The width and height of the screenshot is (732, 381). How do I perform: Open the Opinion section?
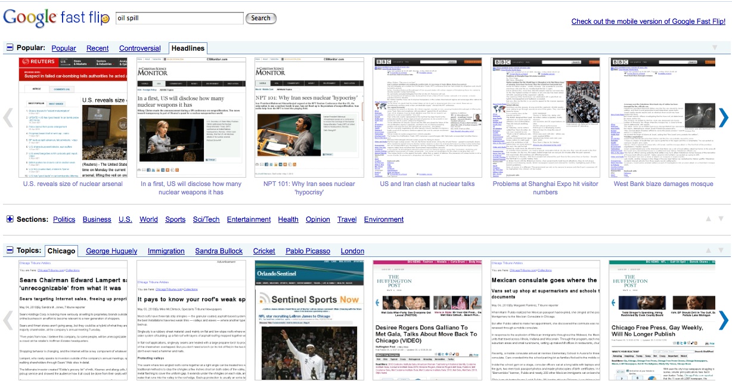click(318, 219)
